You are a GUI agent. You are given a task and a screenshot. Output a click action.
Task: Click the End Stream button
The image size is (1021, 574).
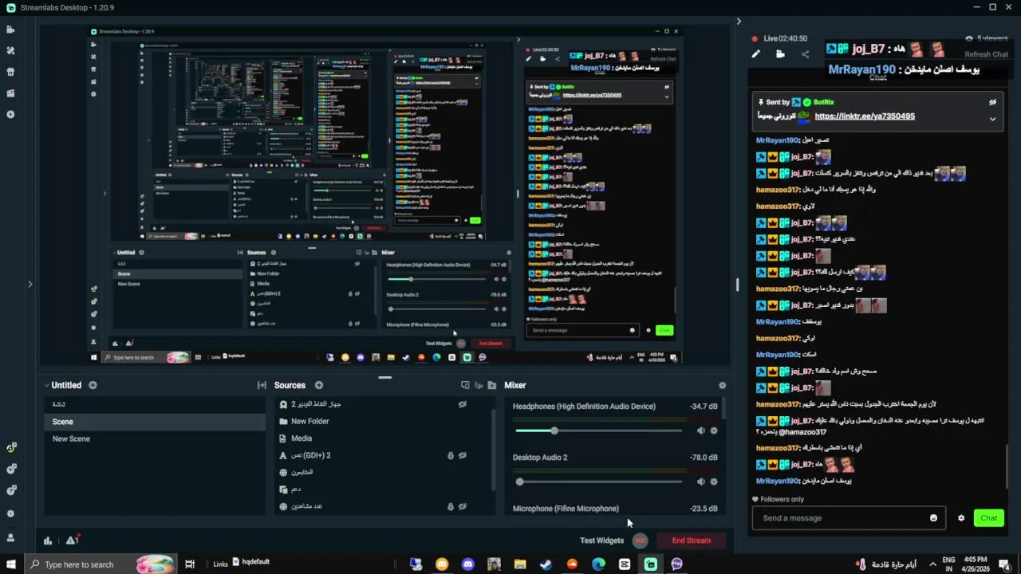pos(691,541)
